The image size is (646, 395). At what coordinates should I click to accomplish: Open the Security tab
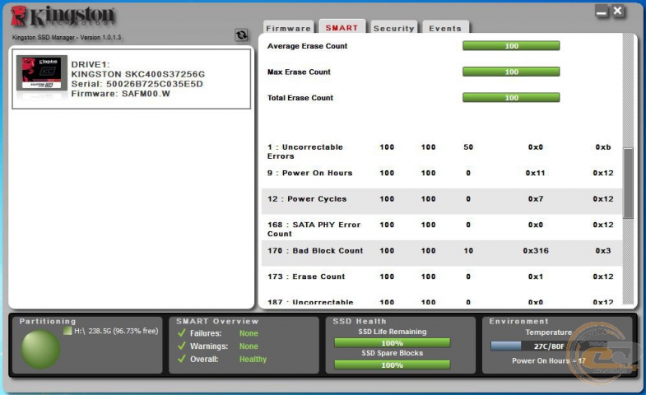pyautogui.click(x=394, y=28)
